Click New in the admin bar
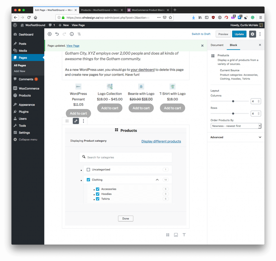 [64, 25]
